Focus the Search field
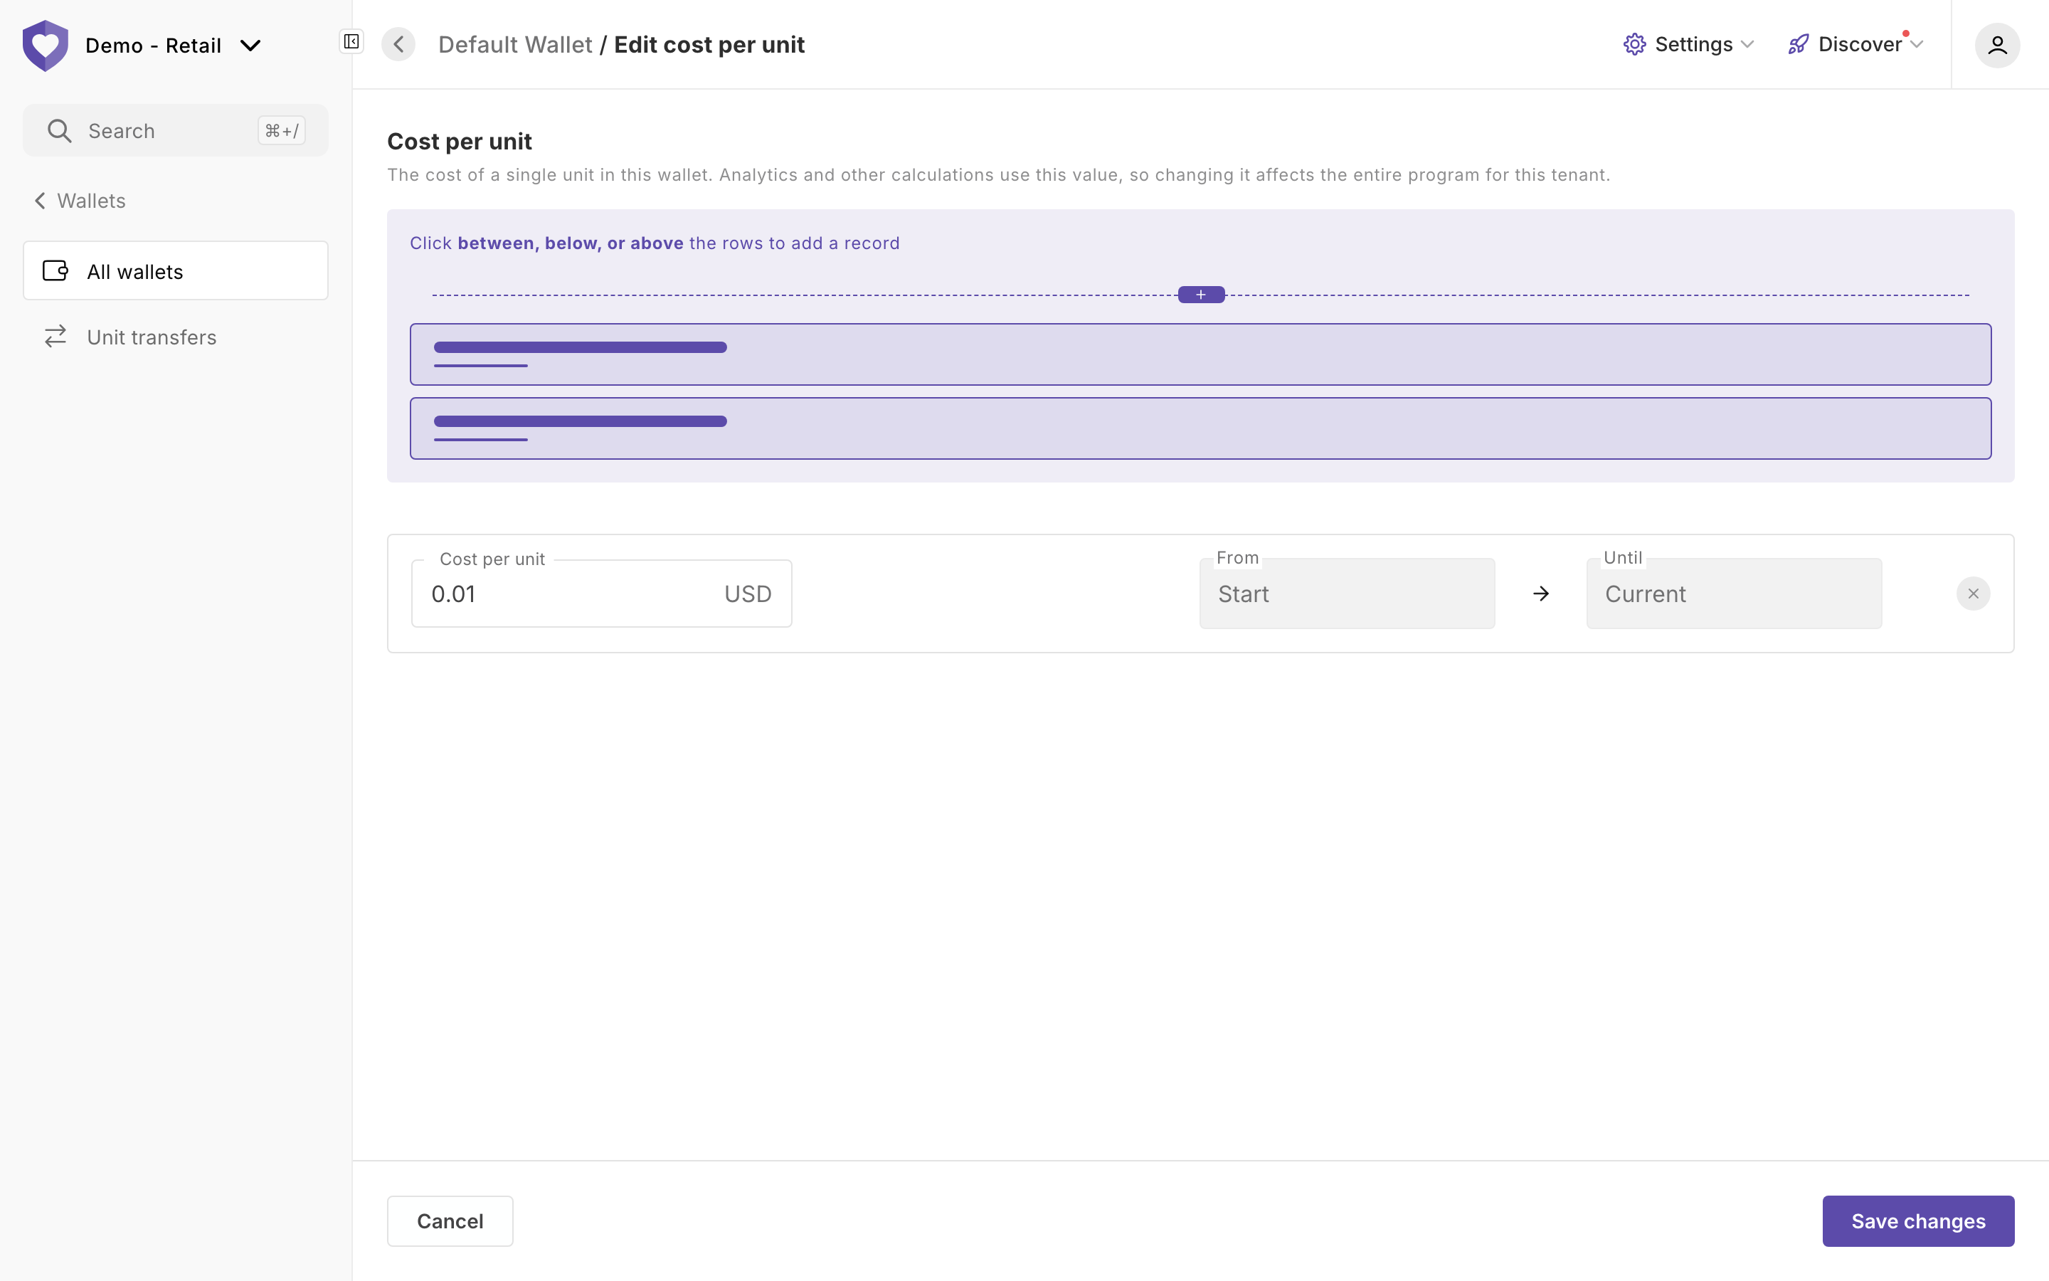The width and height of the screenshot is (2049, 1281). pyautogui.click(x=175, y=130)
